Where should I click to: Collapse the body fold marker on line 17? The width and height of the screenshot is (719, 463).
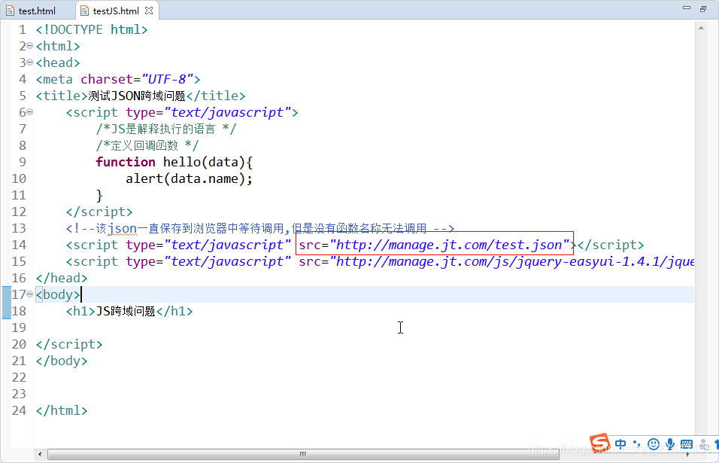[x=28, y=294]
